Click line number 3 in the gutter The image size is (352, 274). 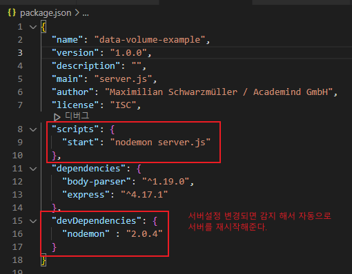click(20, 53)
